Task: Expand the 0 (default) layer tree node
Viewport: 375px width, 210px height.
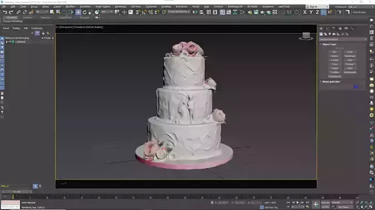Action: point(7,41)
